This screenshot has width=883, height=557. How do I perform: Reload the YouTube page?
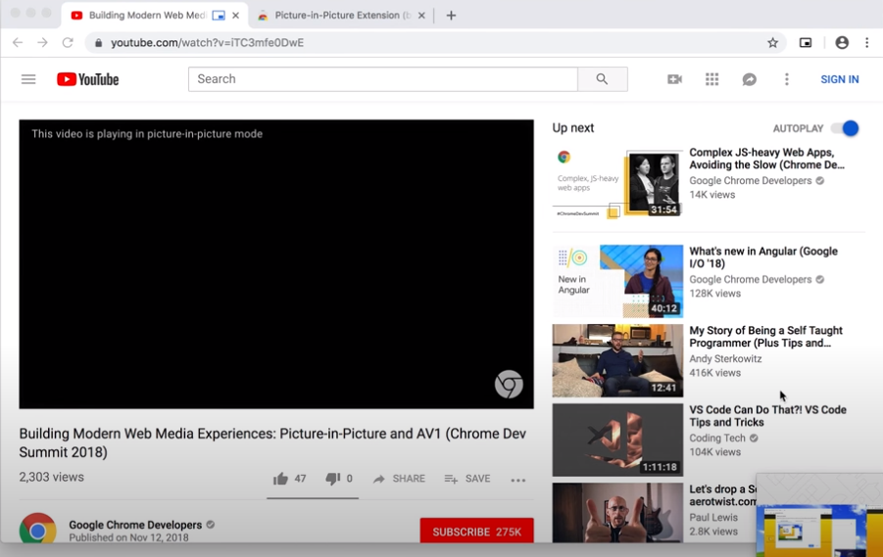point(68,43)
